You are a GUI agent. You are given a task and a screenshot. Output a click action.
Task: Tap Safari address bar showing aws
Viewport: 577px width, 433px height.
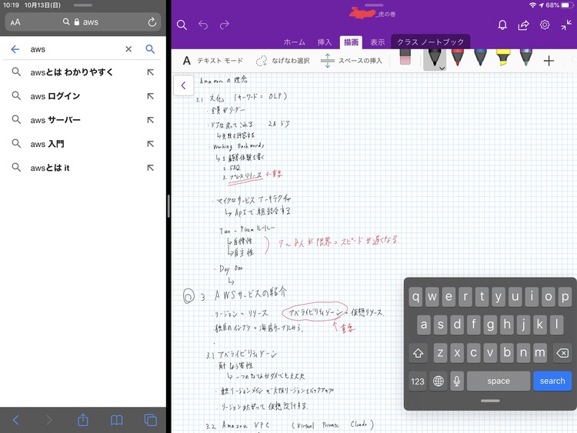tap(83, 22)
